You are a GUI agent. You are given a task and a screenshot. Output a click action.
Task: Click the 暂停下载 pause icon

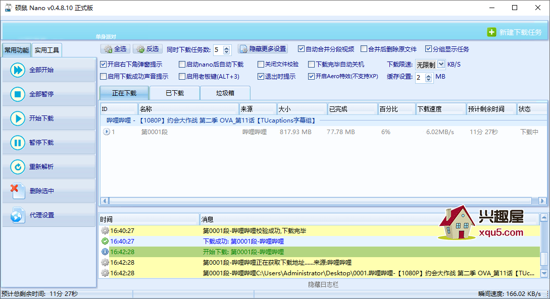[x=18, y=143]
